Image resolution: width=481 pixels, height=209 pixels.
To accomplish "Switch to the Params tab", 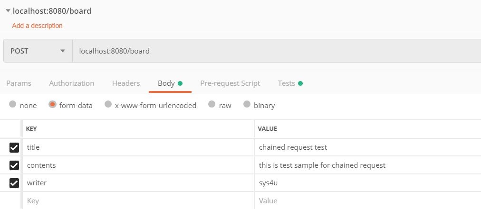I will (x=19, y=83).
